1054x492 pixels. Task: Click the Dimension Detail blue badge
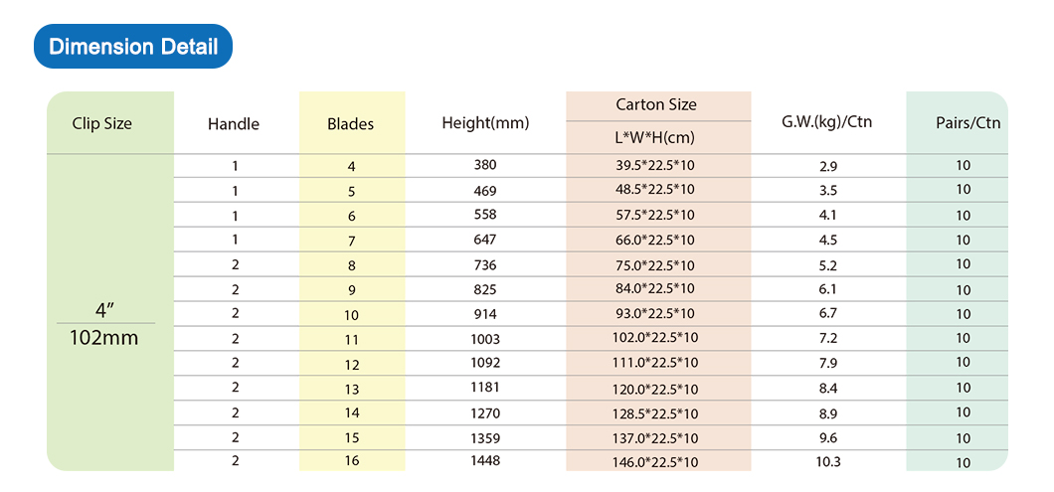(x=133, y=47)
